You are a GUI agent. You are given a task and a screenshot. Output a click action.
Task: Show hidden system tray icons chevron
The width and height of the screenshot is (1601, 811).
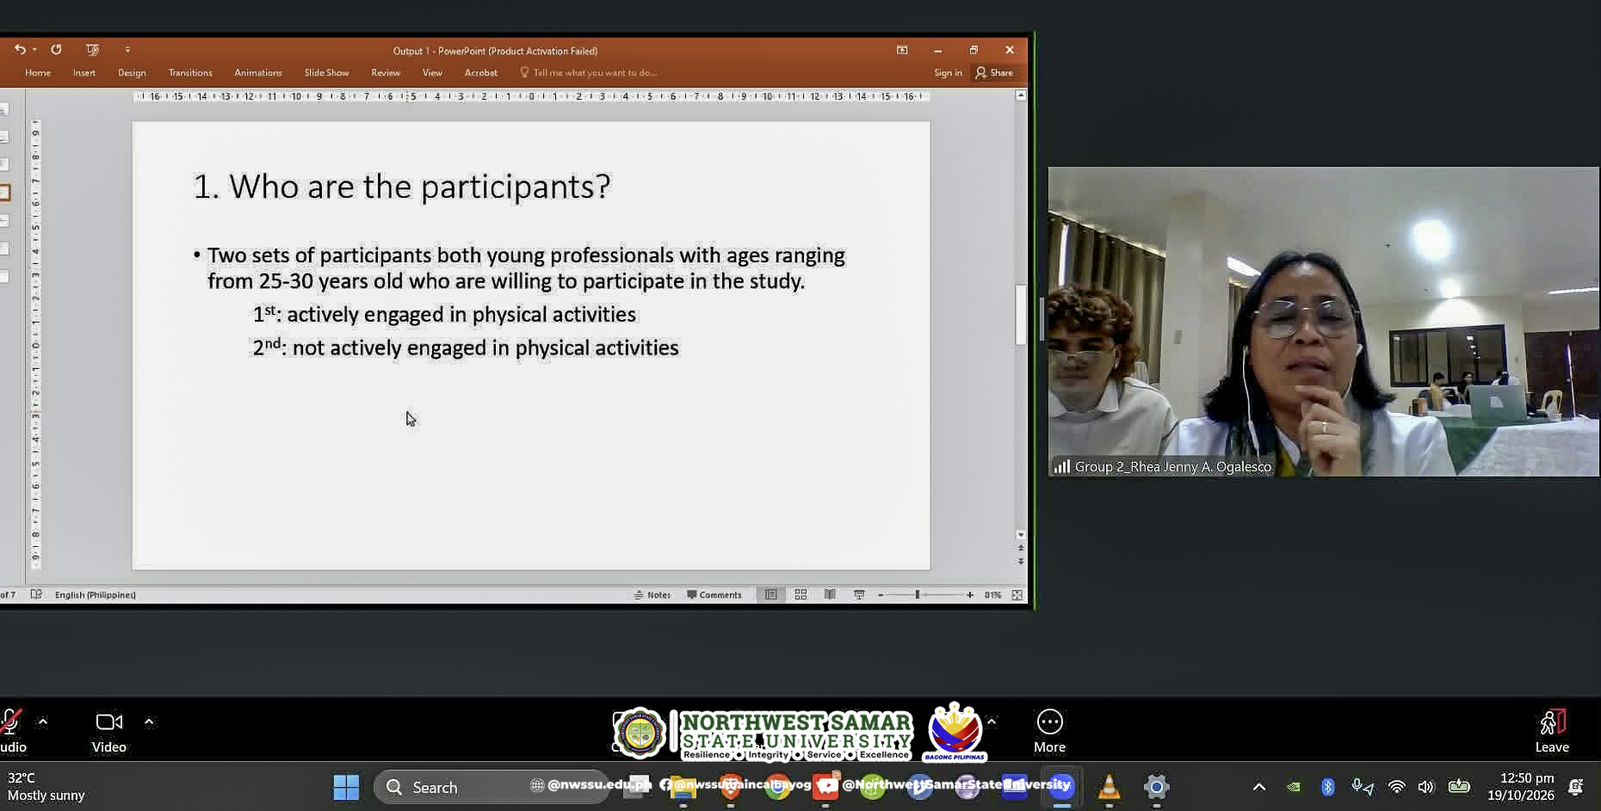tap(1259, 787)
